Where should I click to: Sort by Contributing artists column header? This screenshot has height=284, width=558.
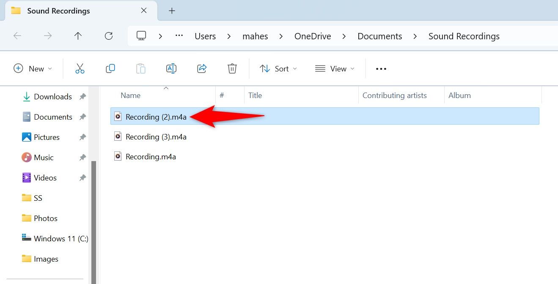point(395,96)
